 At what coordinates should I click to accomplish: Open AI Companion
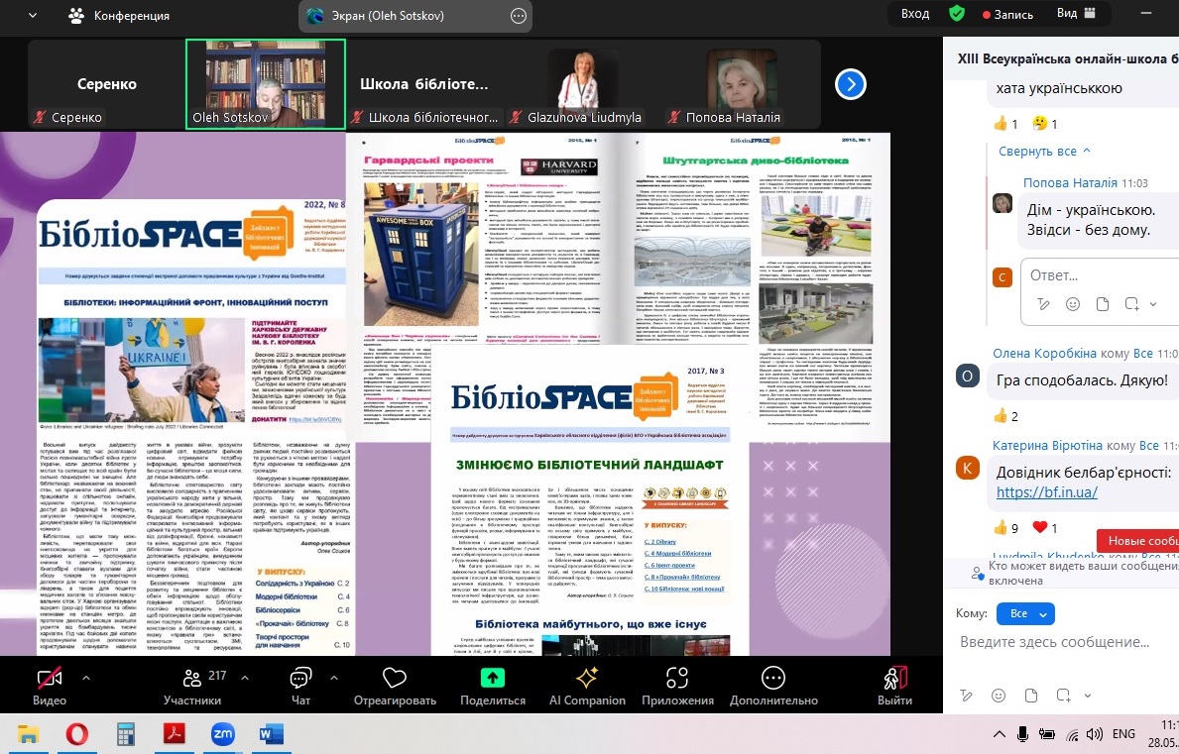[x=587, y=679]
